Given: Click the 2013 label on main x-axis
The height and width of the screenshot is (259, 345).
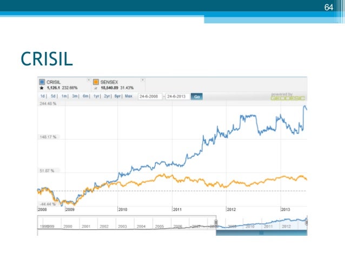Looking at the screenshot, I should [x=286, y=209].
